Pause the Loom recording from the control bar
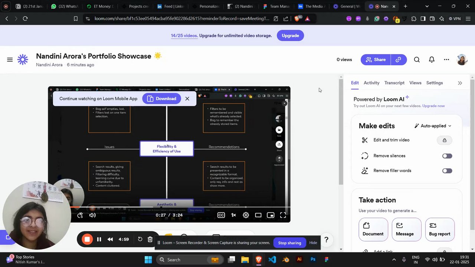Viewport: 475px width, 267px height. coord(99,240)
